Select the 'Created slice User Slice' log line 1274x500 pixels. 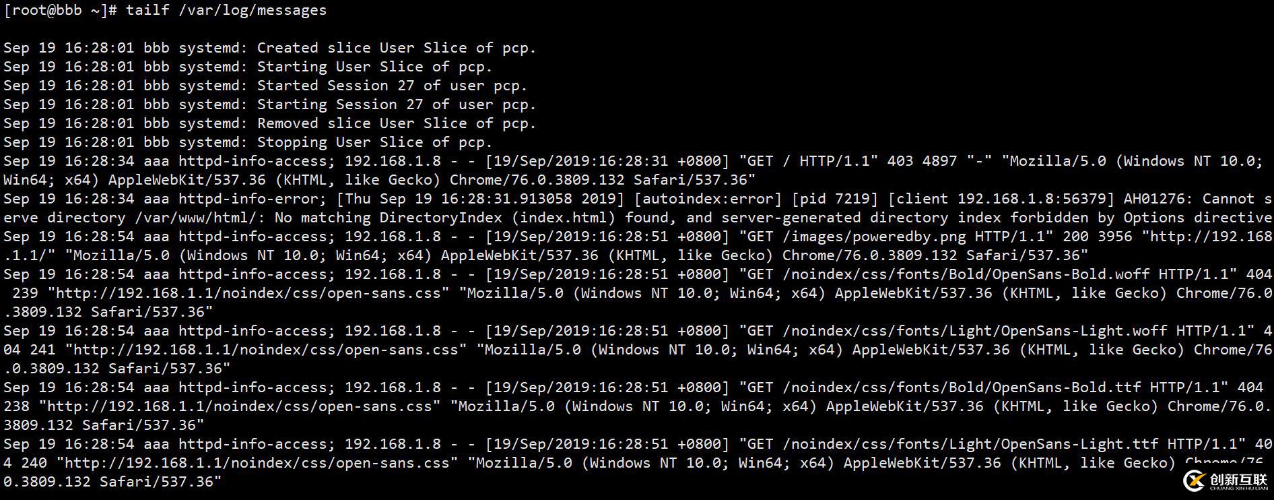pos(269,48)
